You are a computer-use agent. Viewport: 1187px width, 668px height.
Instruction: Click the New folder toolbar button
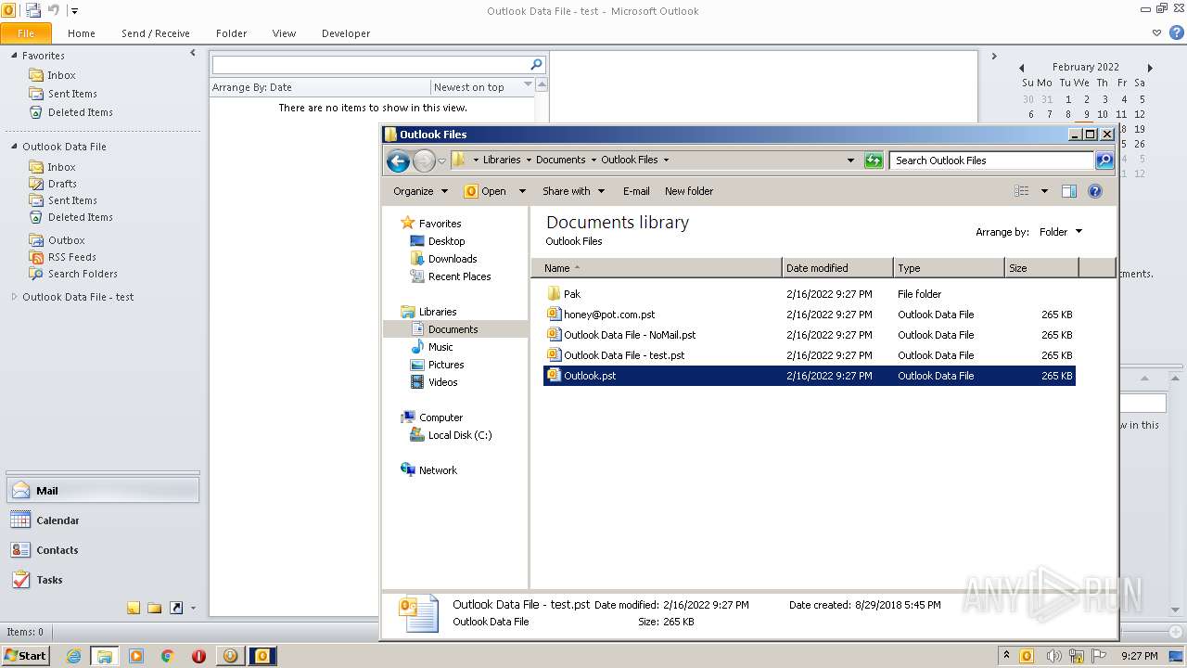click(689, 191)
